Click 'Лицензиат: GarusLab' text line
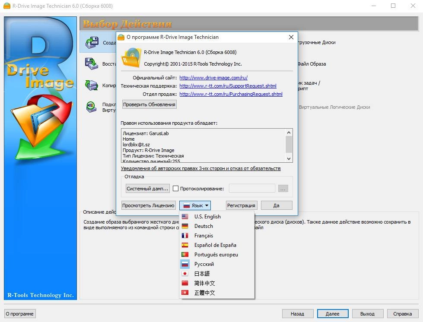 pos(146,133)
